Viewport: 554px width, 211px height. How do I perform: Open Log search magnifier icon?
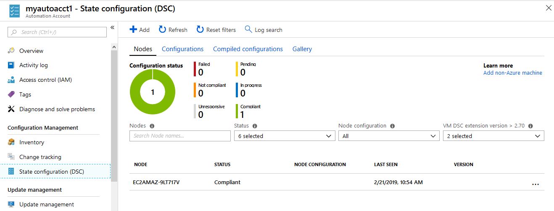point(248,29)
